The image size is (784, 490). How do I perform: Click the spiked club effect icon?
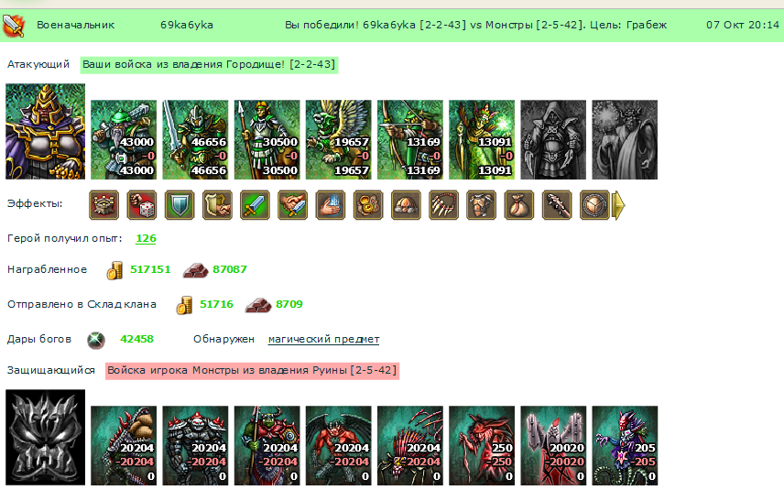[x=557, y=205]
